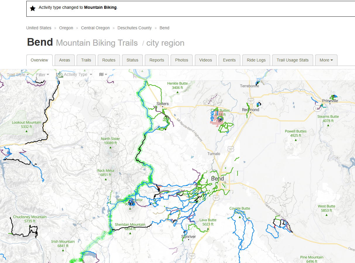
Task: Click the Pine Mountain label on map
Action: 312,257
